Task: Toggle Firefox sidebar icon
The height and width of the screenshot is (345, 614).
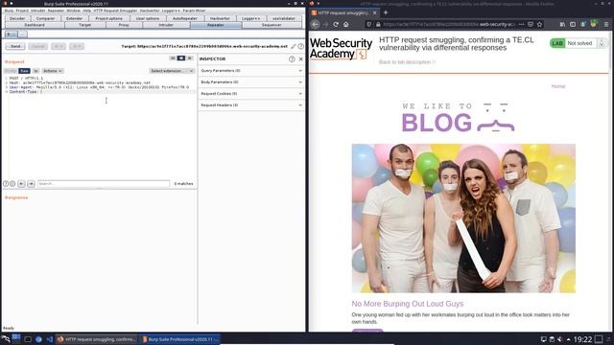Action: coord(573,24)
